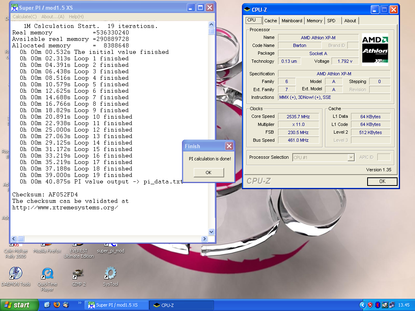Switch to the About tab in CPU-Z
Viewport: 415px width, 311px height.
pos(350,21)
